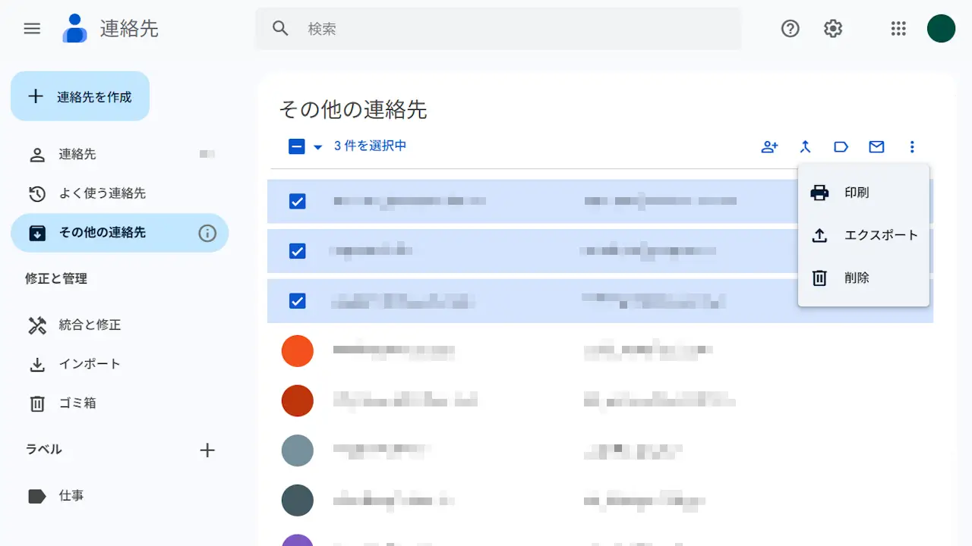Expand the selection options dropdown arrow
Viewport: 972px width, 546px height.
coord(318,147)
